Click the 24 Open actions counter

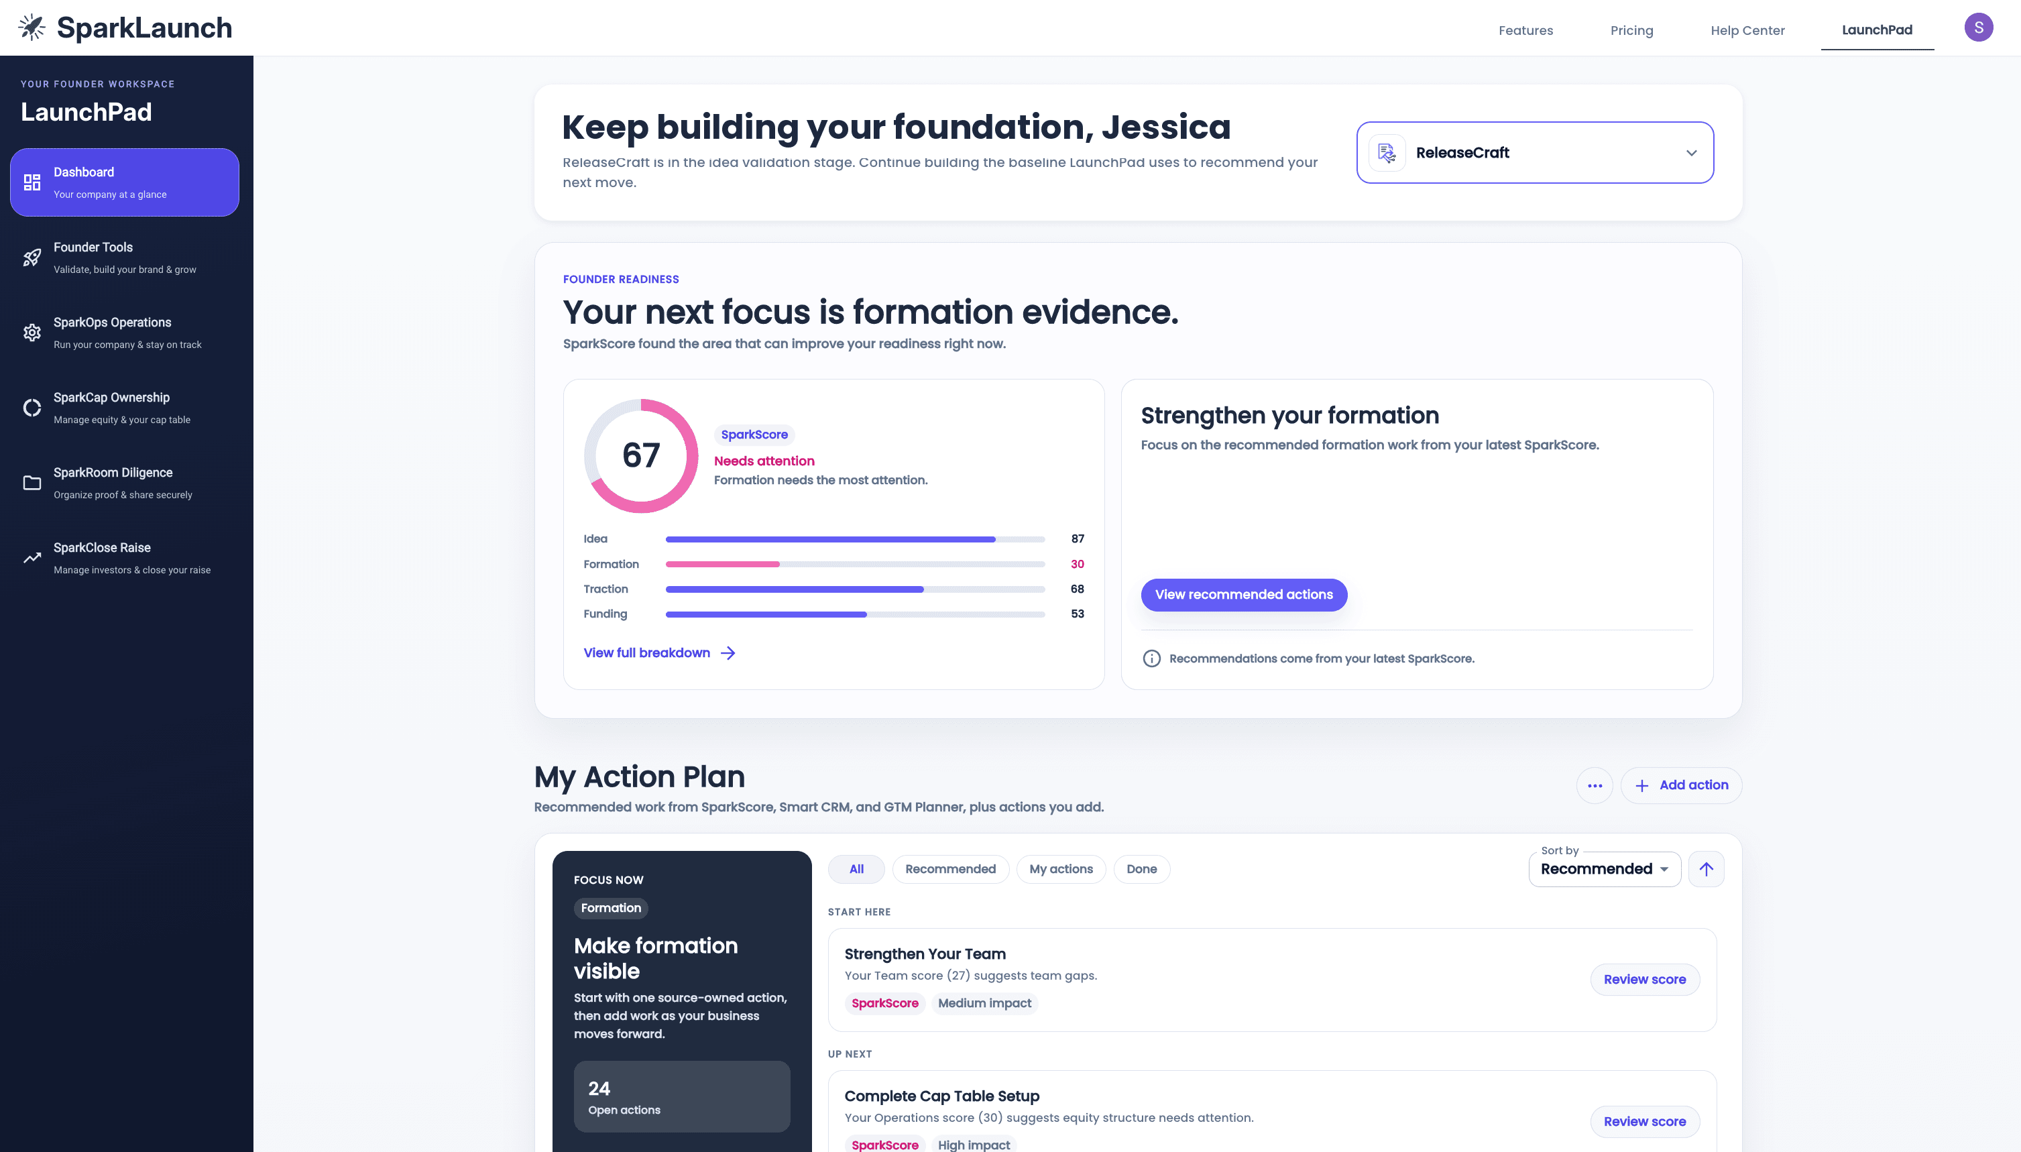(681, 1098)
